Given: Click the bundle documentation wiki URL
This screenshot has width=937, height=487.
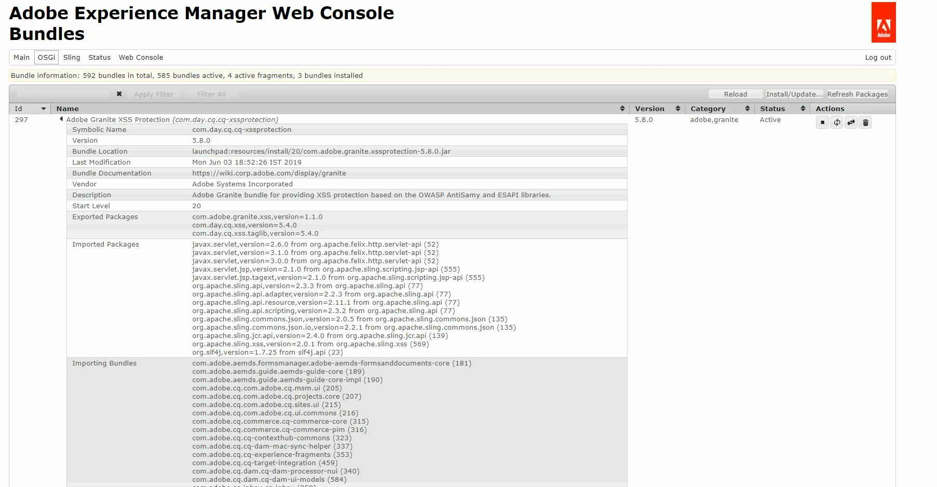Looking at the screenshot, I should pyautogui.click(x=269, y=173).
